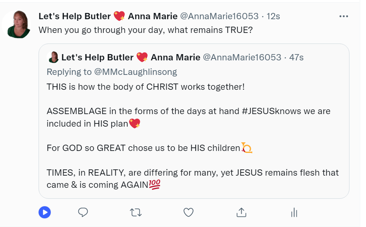Viewport: 366px width, 227px height.
Task: Click the @AnnaMarie16053 handle beside 47s
Action: click(242, 58)
